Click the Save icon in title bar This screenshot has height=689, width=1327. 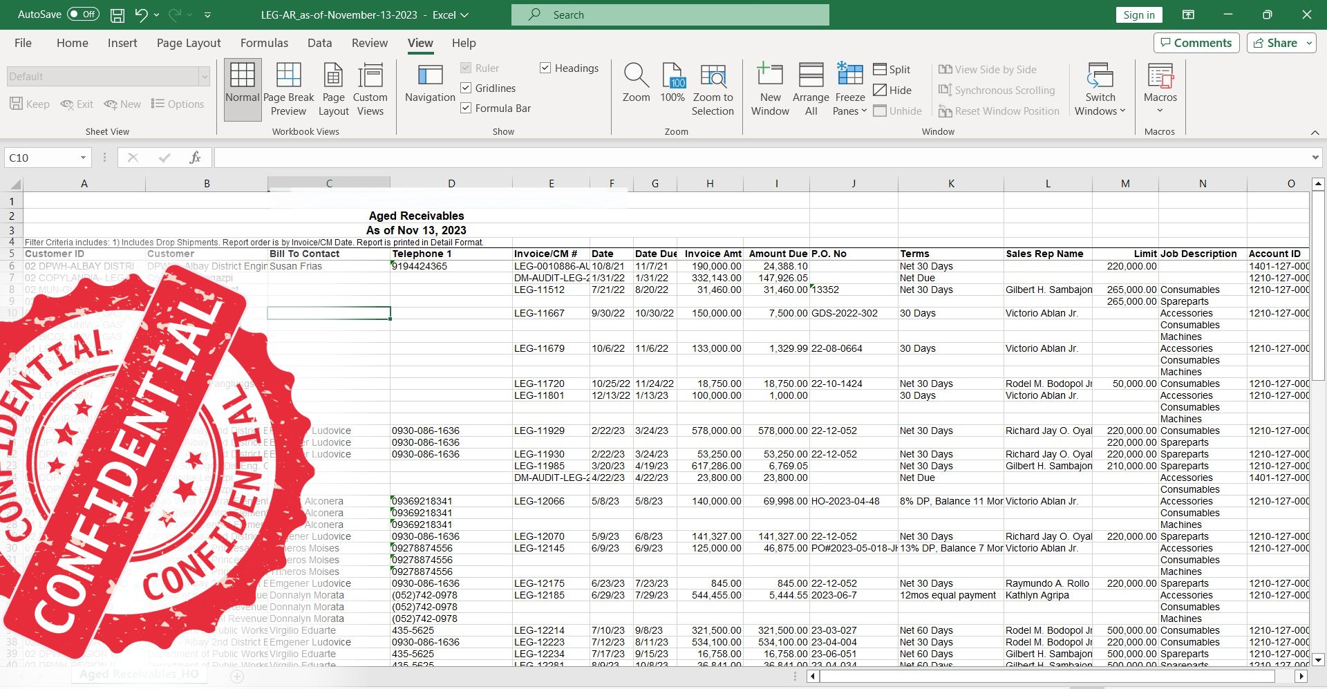[x=117, y=15]
